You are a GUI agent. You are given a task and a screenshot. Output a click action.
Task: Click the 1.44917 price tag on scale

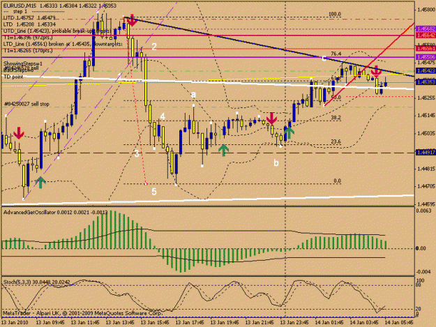pos(426,153)
